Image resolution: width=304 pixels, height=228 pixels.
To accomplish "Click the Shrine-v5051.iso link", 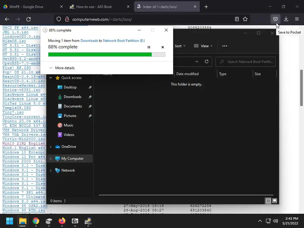I will pos(21,90).
